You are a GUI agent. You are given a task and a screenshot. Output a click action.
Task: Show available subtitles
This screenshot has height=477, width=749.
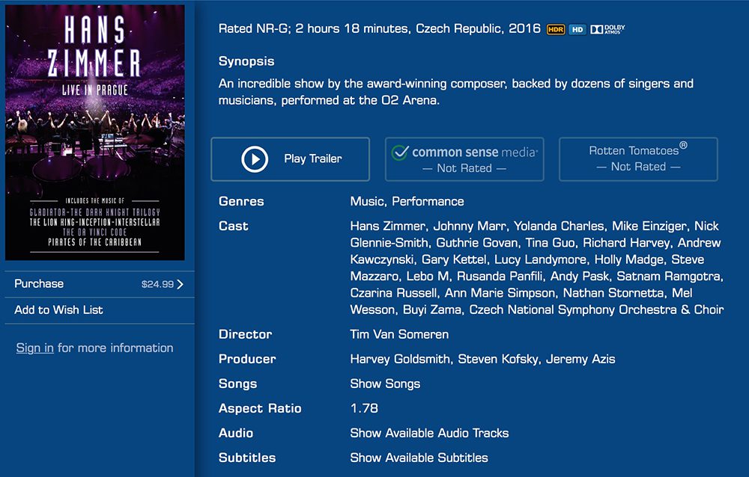point(419,458)
